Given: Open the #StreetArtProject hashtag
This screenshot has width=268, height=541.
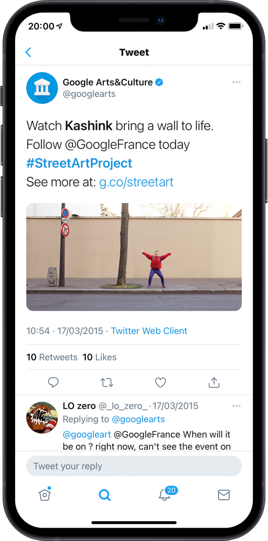Looking at the screenshot, I should 79,163.
